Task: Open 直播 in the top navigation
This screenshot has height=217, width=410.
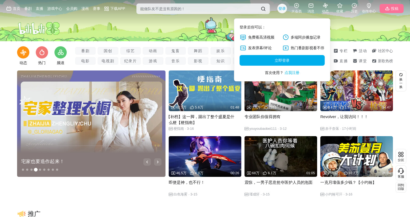Action: coord(40,9)
